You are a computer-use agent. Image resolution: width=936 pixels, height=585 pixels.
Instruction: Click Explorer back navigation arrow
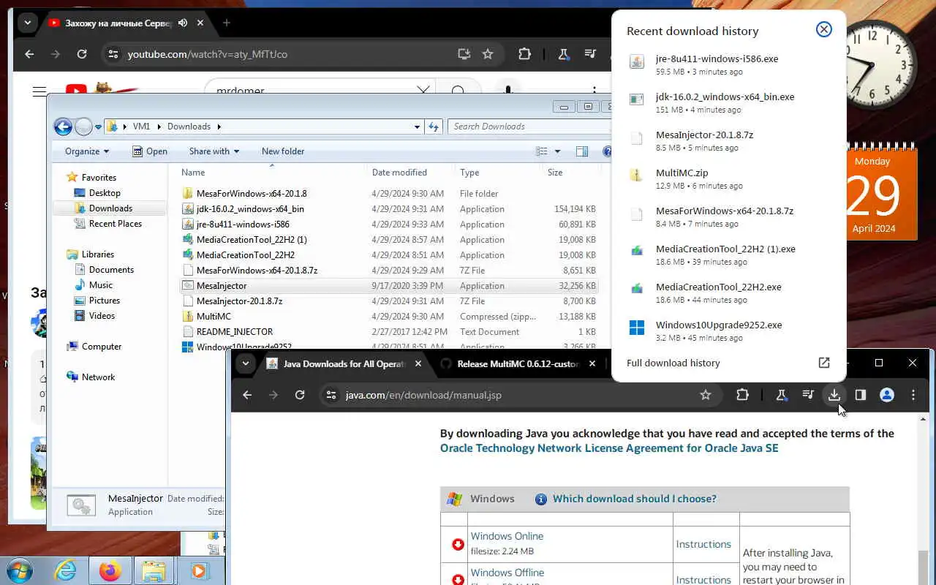click(x=63, y=127)
